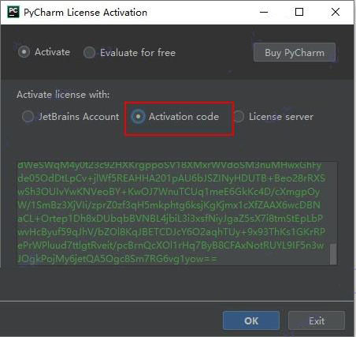Click the code line starting with 'W/1SmBz3'

coord(169,205)
